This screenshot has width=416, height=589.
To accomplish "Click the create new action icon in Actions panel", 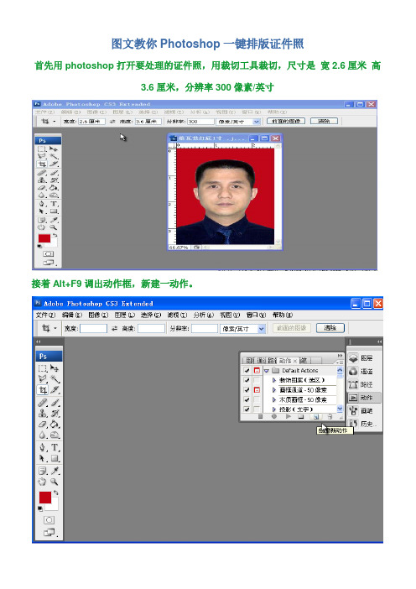I will click(316, 417).
